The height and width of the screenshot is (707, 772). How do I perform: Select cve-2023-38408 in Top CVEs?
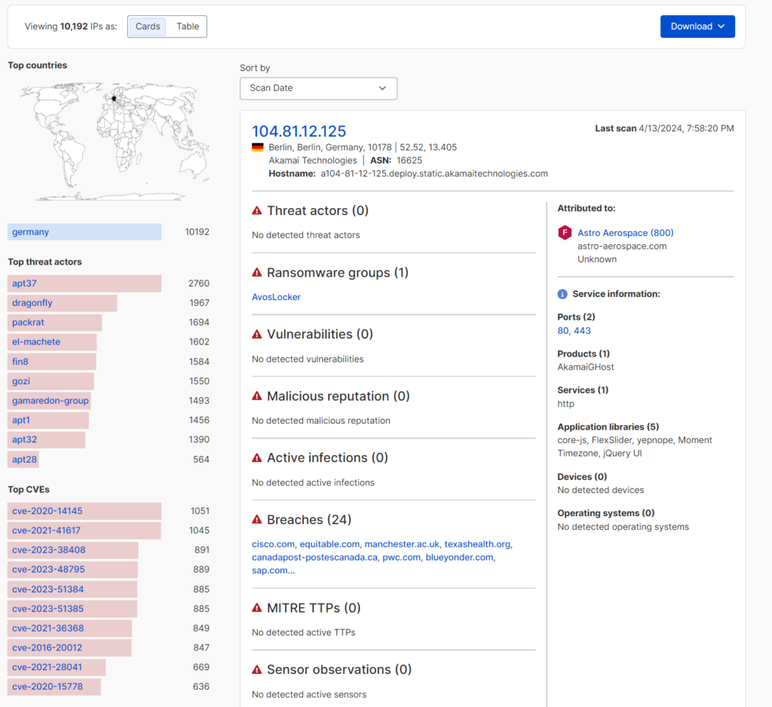73,550
